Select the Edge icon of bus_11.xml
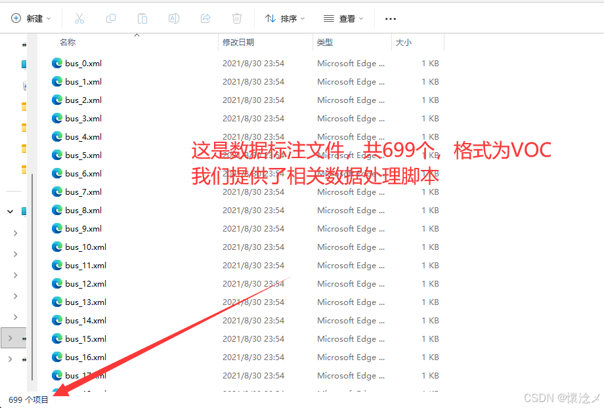This screenshot has height=408, width=604. 57,265
